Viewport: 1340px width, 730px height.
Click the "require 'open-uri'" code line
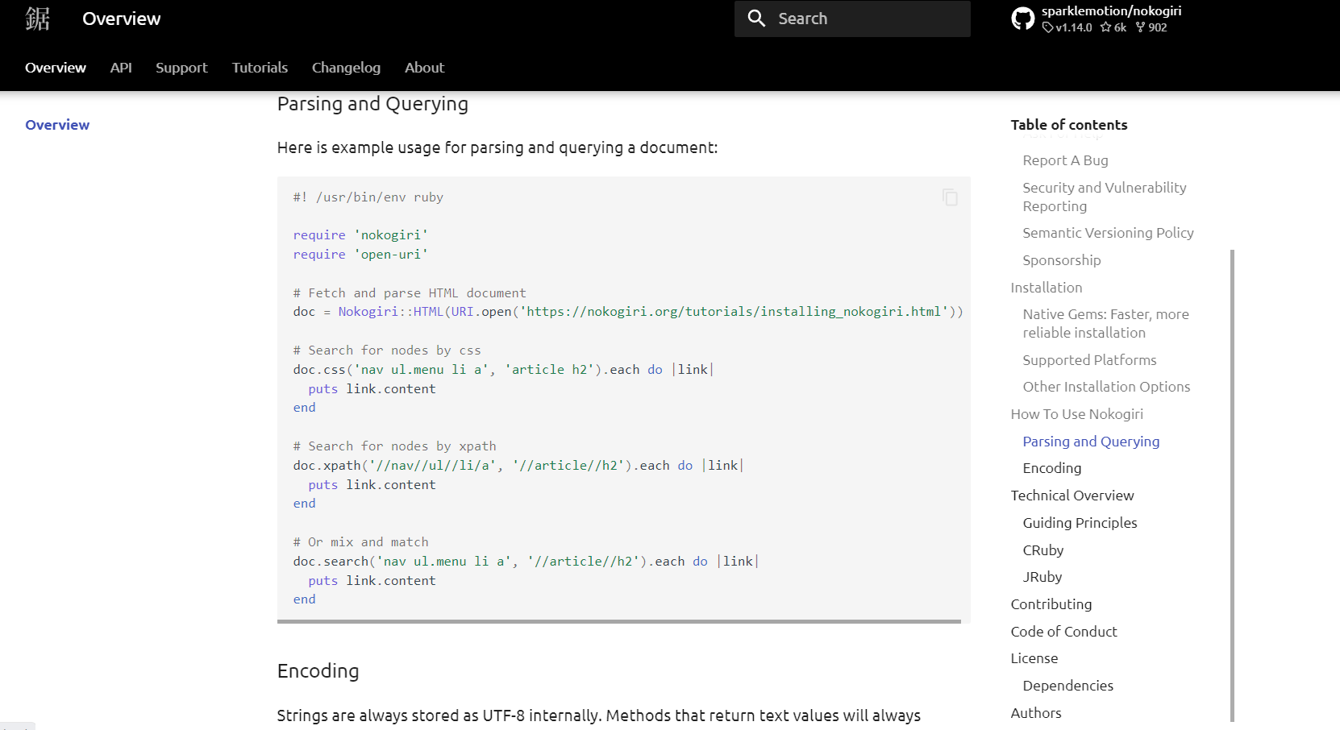360,255
